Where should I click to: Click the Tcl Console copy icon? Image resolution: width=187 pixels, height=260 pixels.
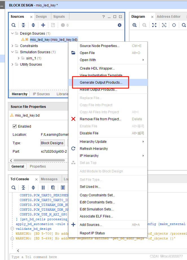click(x=53, y=188)
